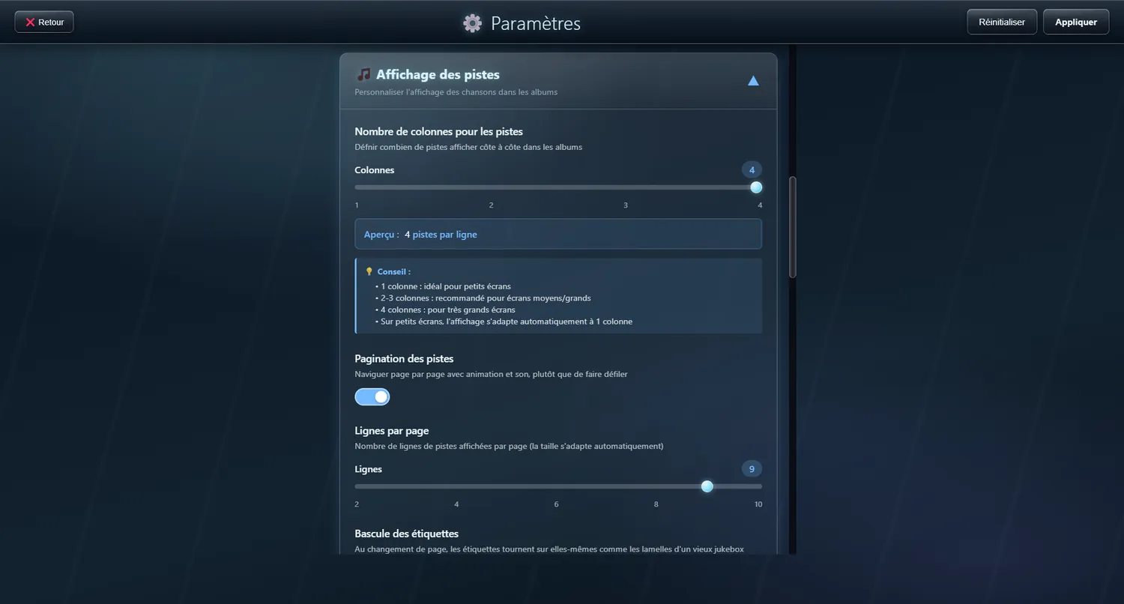This screenshot has width=1124, height=604.
Task: Click tick label 6 under the Lignes slider
Action: point(556,504)
